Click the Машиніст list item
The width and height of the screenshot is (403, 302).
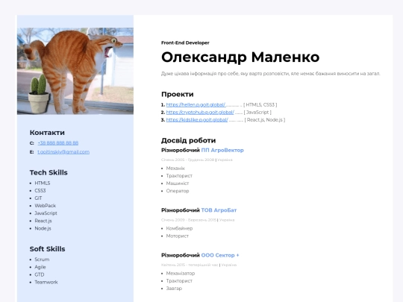pyautogui.click(x=178, y=183)
